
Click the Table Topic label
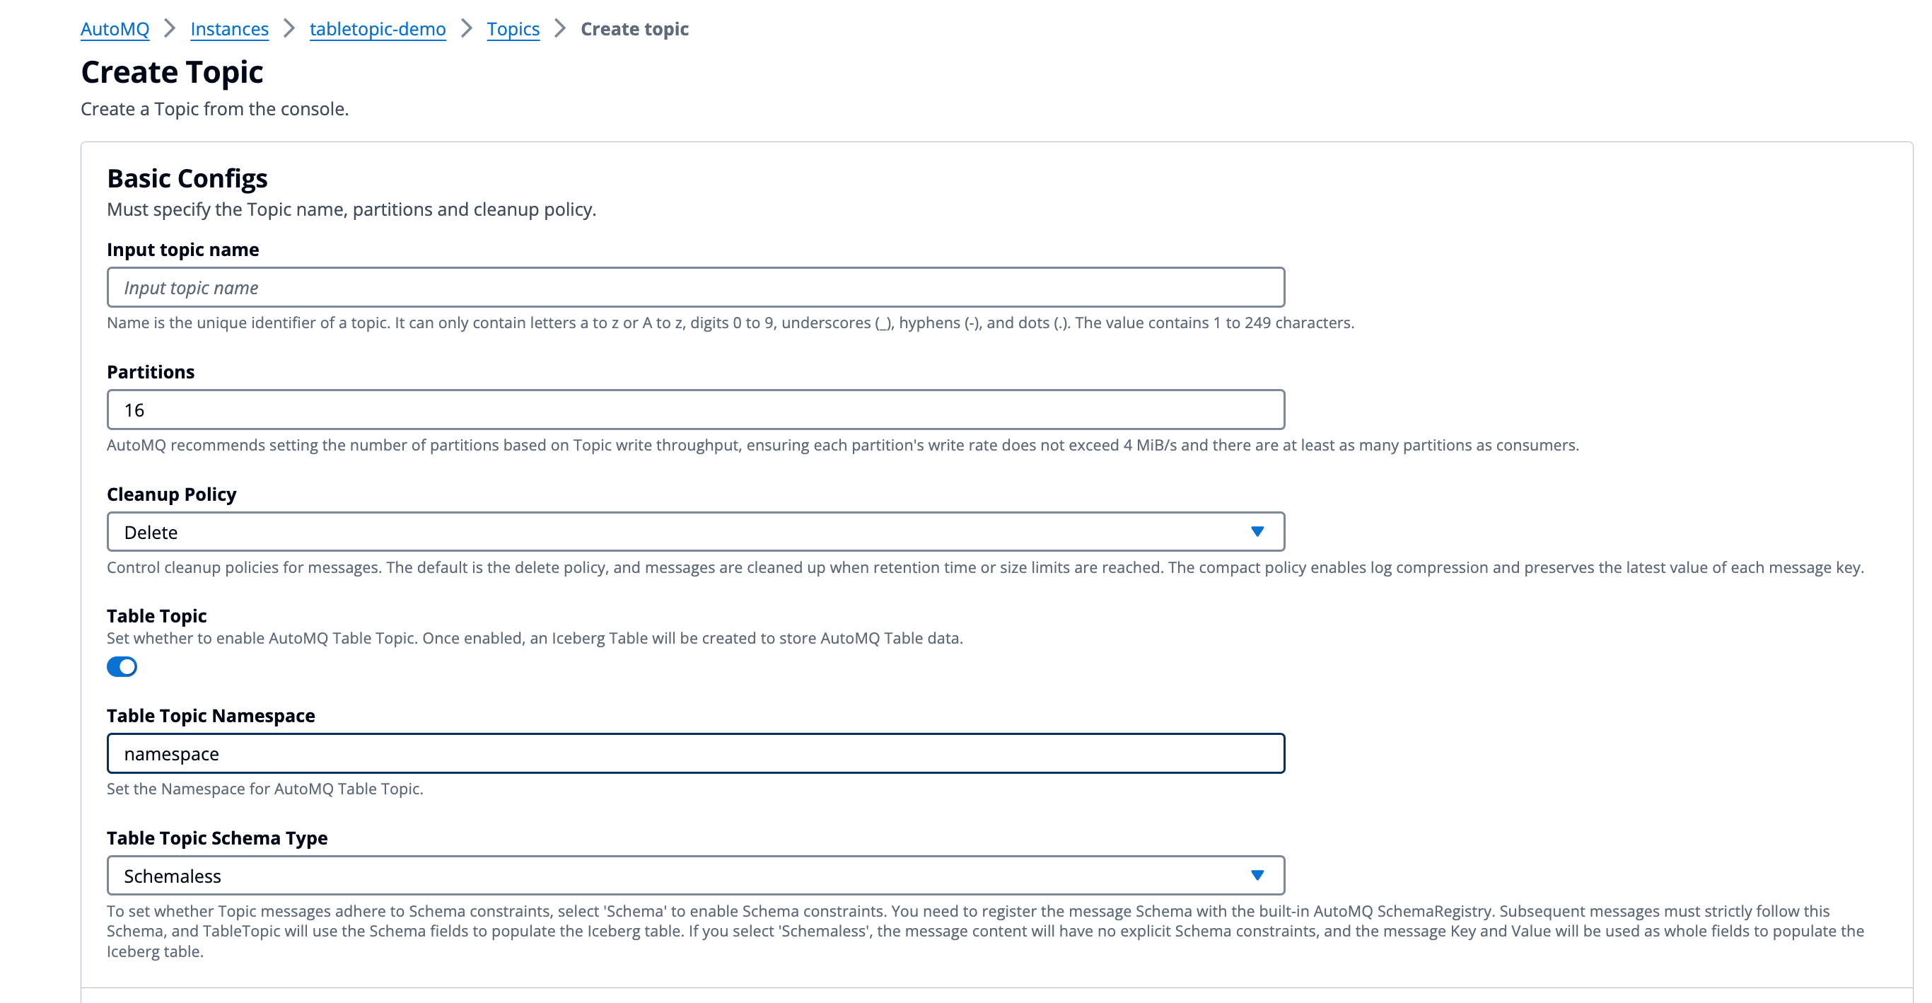(x=156, y=616)
